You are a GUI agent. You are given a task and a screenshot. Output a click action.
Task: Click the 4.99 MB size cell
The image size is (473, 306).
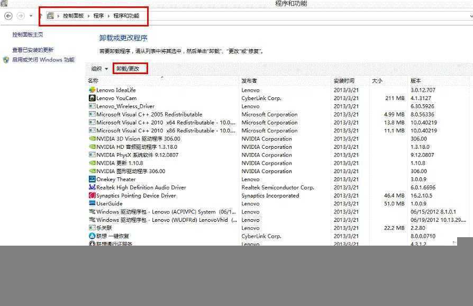[x=394, y=114]
